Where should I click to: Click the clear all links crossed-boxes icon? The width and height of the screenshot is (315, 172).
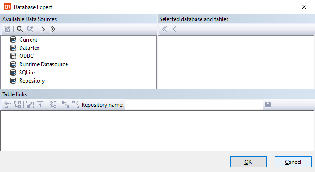coord(53,104)
